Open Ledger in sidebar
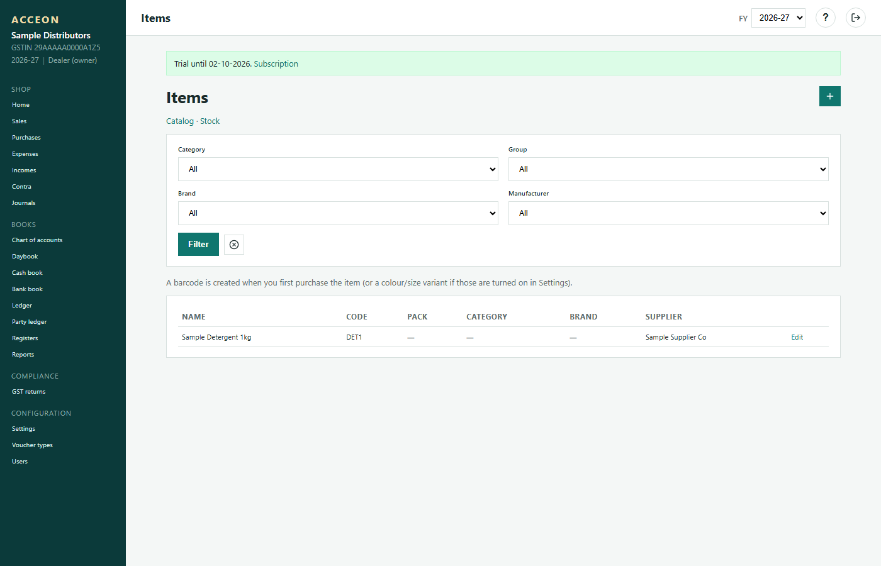 click(22, 306)
